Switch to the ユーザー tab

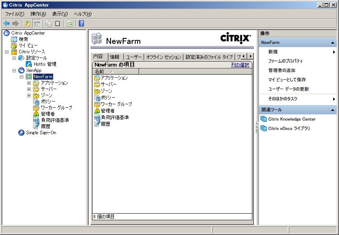(x=134, y=57)
